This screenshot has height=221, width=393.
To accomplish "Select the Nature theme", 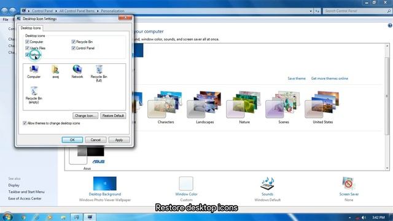I will tap(244, 107).
